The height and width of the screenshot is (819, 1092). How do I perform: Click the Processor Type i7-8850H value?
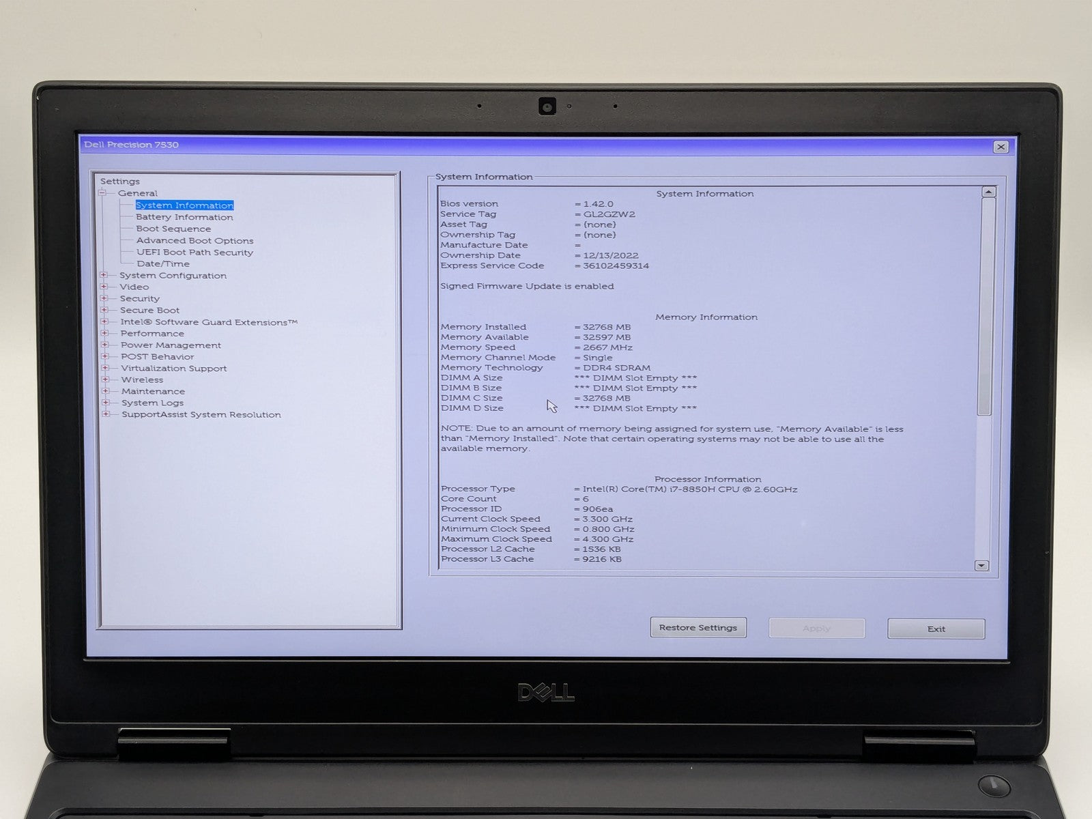[690, 489]
